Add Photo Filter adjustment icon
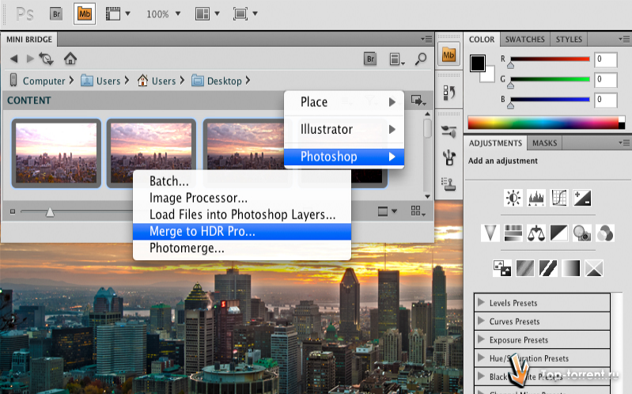 point(582,233)
